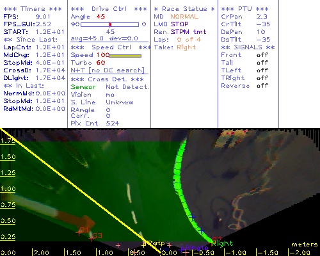Click the N+T [no DC search] text
Screen dimensions: 320x256
(x=108, y=70)
